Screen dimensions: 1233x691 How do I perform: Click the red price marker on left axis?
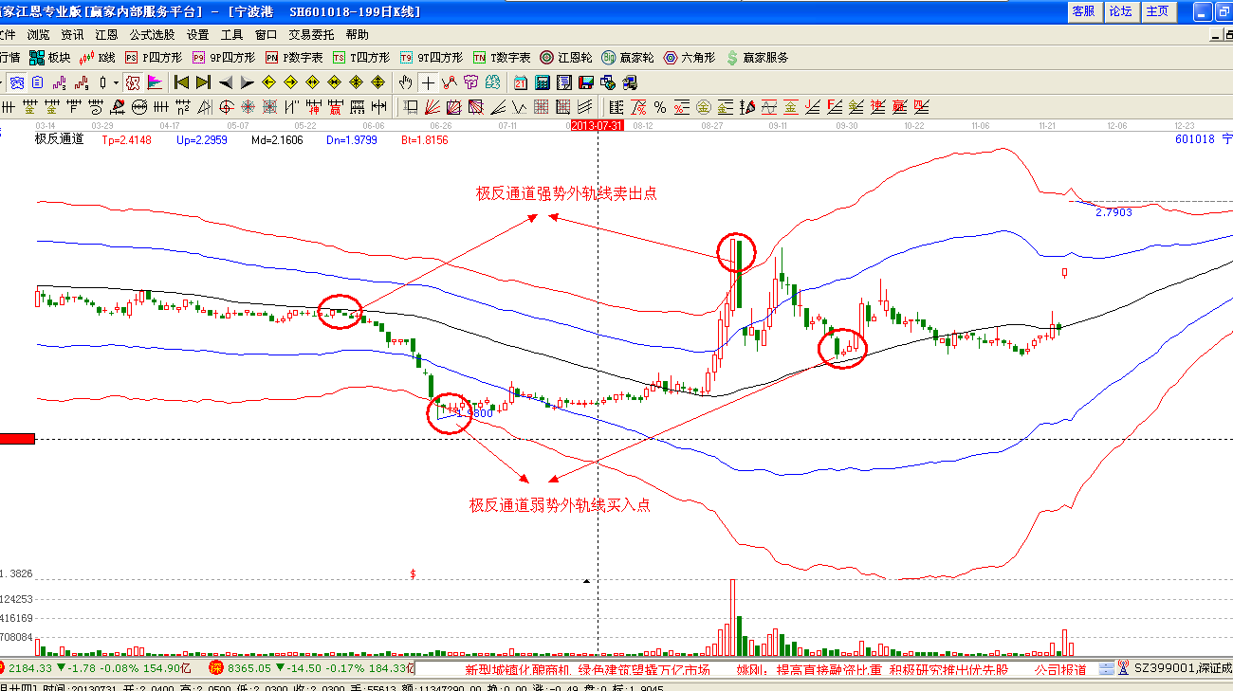coord(17,438)
